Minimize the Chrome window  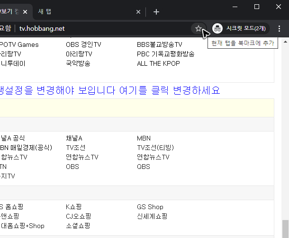[x=235, y=7]
